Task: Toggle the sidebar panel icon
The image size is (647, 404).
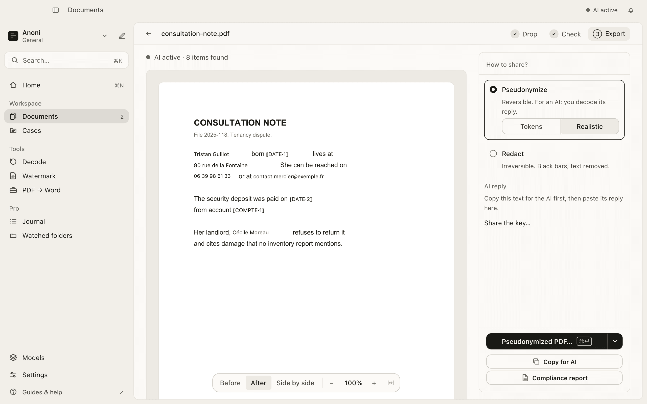Action: (x=56, y=10)
